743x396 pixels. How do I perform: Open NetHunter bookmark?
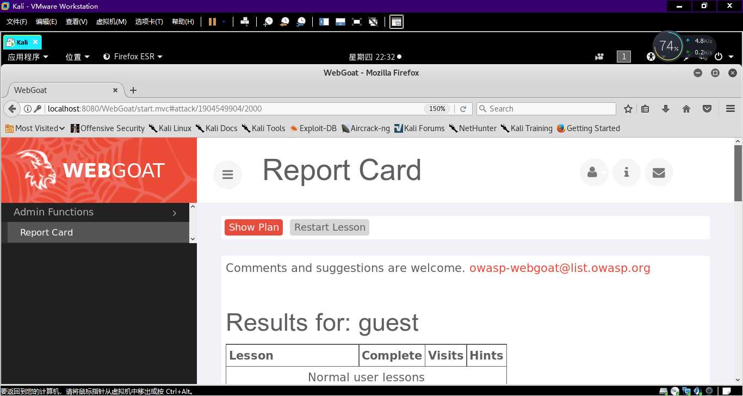pos(473,128)
